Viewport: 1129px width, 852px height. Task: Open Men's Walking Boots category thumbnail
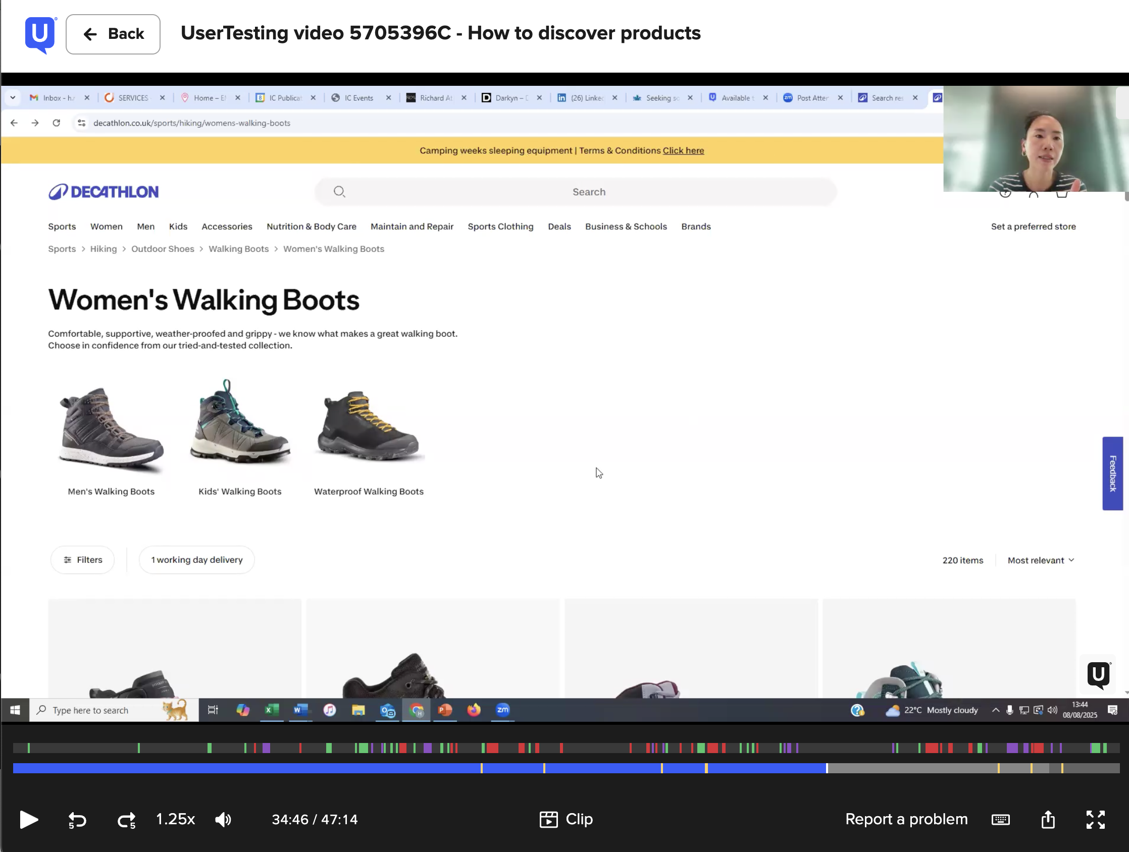pos(111,436)
